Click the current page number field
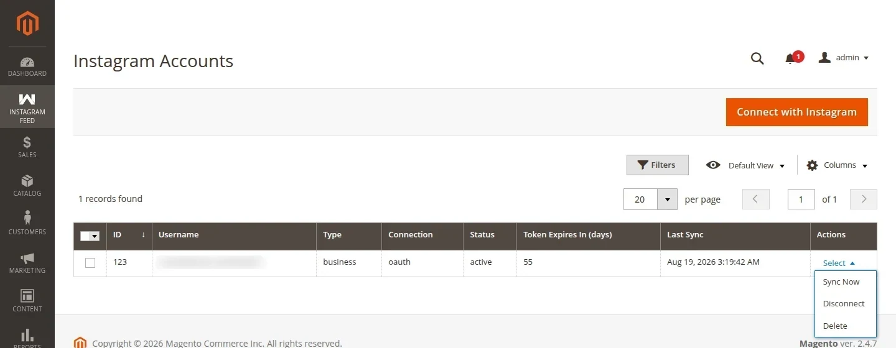This screenshot has height=348, width=896. pyautogui.click(x=801, y=199)
